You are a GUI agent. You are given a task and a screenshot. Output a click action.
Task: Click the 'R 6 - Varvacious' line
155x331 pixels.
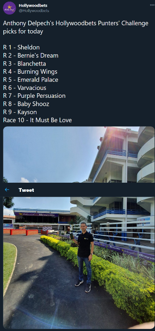pos(25,87)
